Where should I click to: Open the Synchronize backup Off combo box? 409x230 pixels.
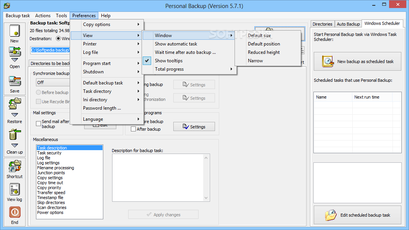pyautogui.click(x=53, y=83)
